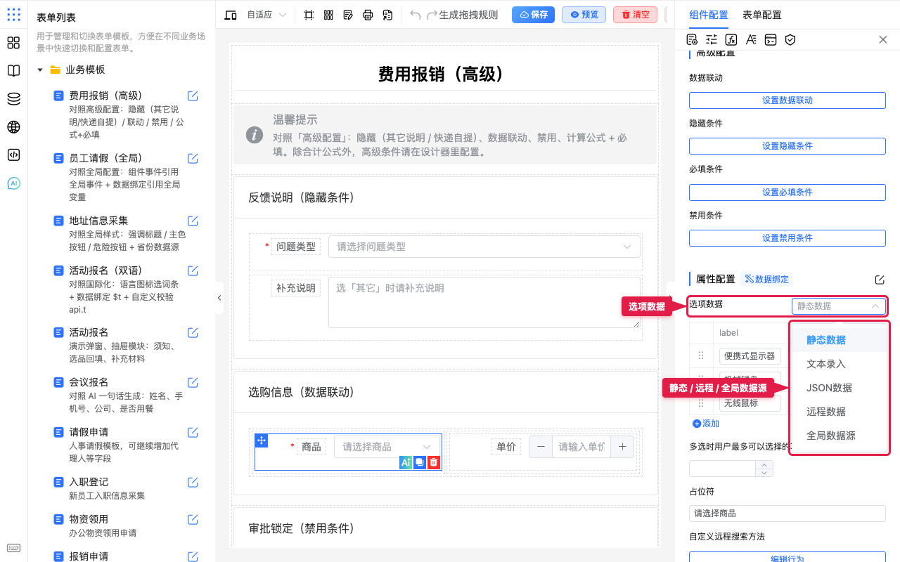Click the device preview icon in toolbar
This screenshot has width=900, height=562.
click(231, 15)
